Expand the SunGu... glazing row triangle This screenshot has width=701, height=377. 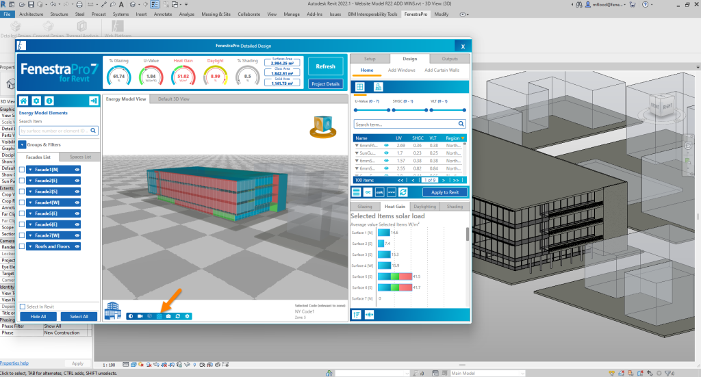click(x=357, y=153)
